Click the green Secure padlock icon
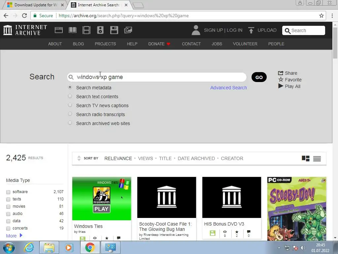Image resolution: width=338 pixels, height=254 pixels. (35, 16)
